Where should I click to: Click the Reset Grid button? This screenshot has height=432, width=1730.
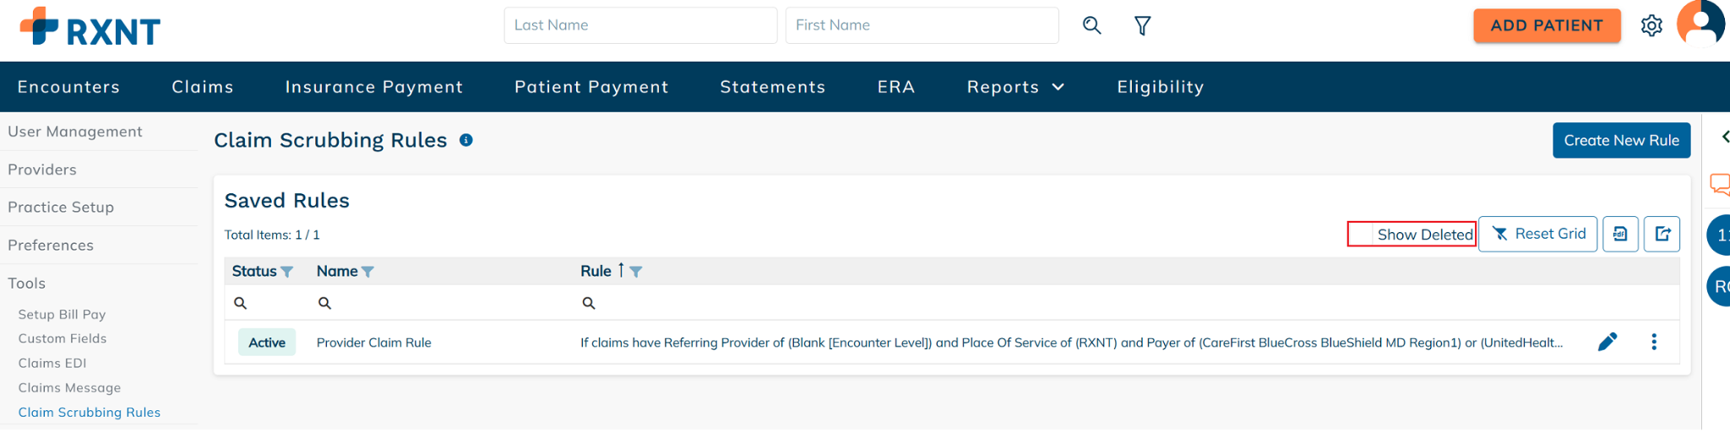1537,234
